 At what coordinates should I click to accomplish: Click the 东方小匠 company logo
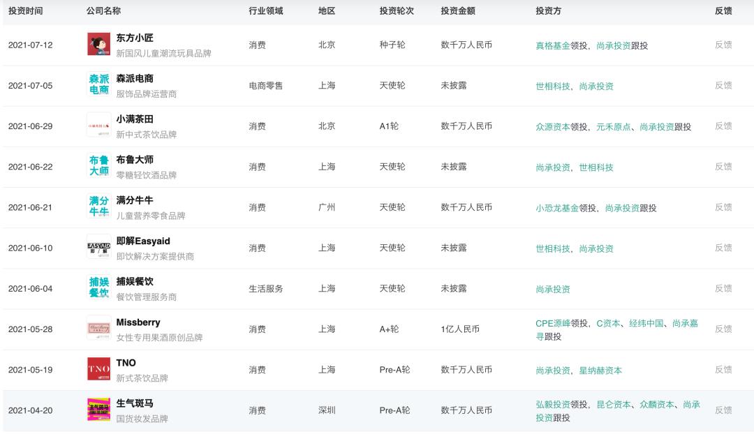click(98, 45)
